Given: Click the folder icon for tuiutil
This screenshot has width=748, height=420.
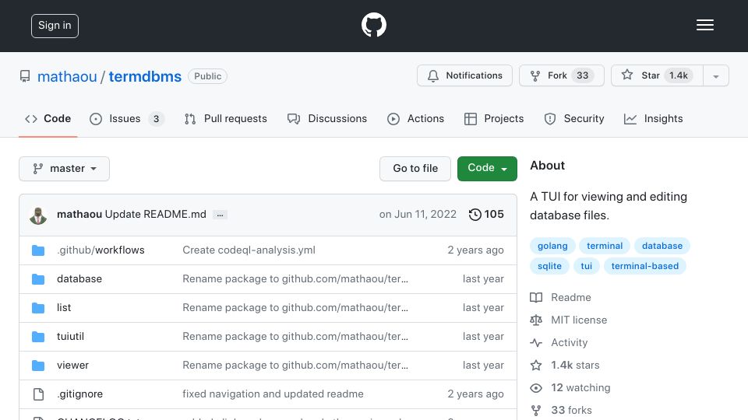Looking at the screenshot, I should pos(38,337).
